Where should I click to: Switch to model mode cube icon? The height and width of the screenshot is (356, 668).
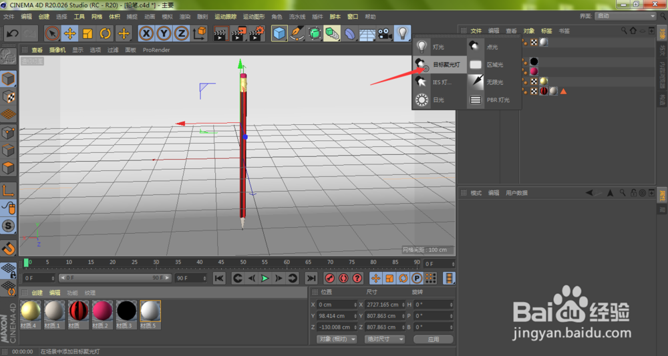(x=9, y=79)
